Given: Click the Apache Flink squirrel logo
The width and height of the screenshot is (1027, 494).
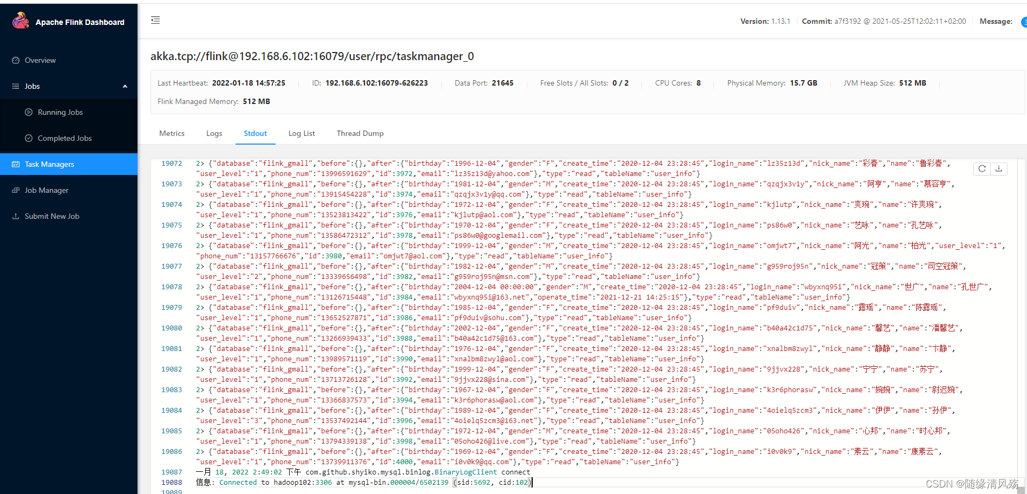Looking at the screenshot, I should (21, 21).
